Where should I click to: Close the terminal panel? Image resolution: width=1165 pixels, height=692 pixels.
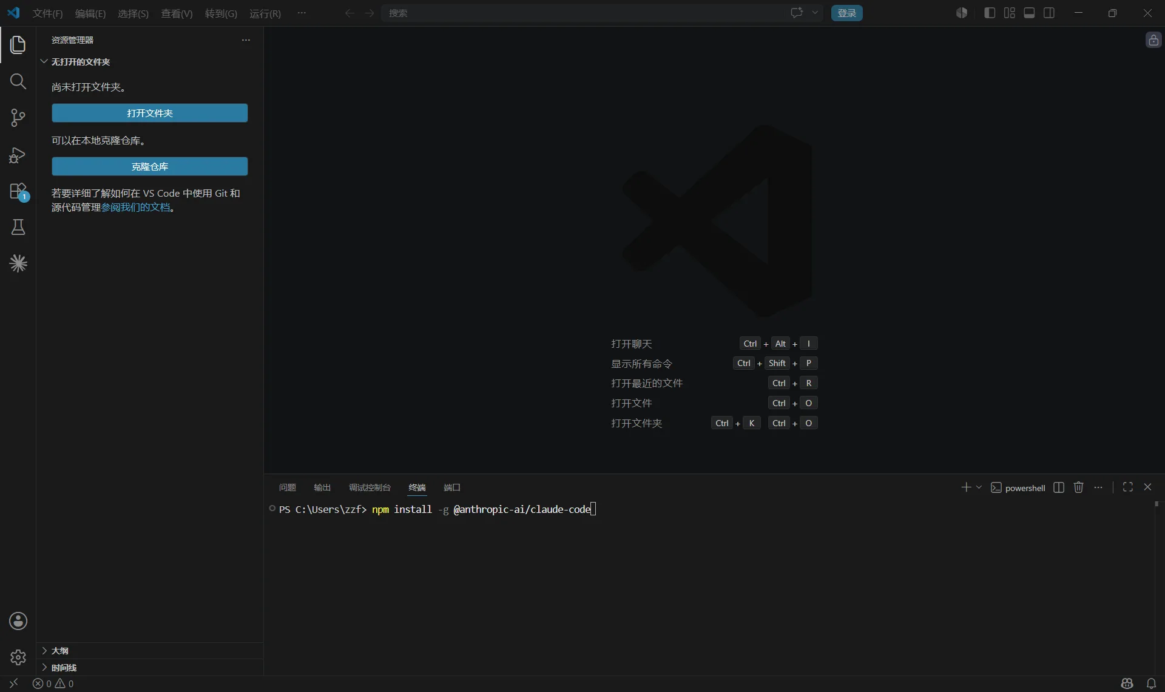click(1147, 487)
